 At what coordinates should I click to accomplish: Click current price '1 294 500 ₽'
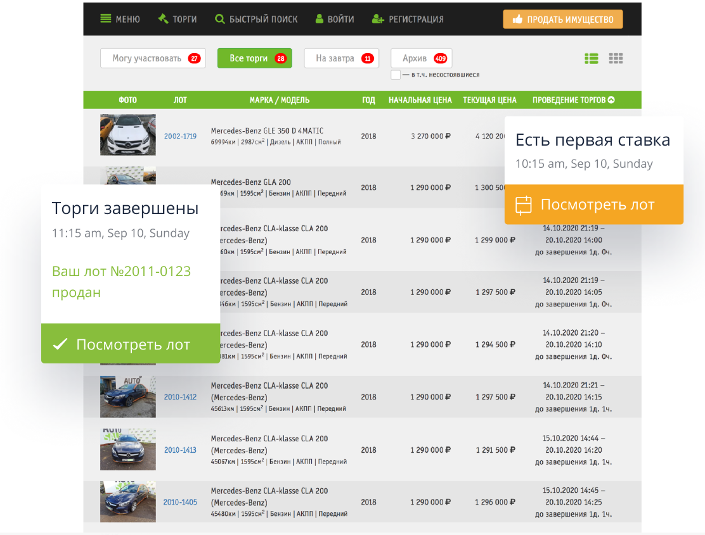tap(496, 344)
